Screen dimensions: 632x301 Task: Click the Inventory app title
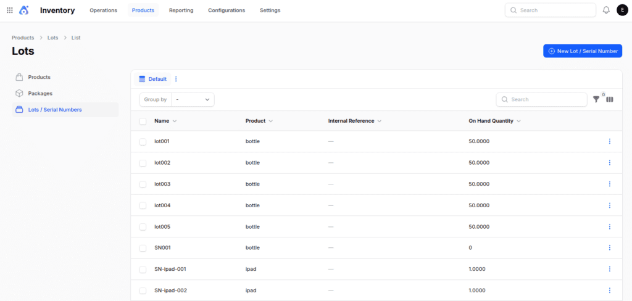click(57, 10)
